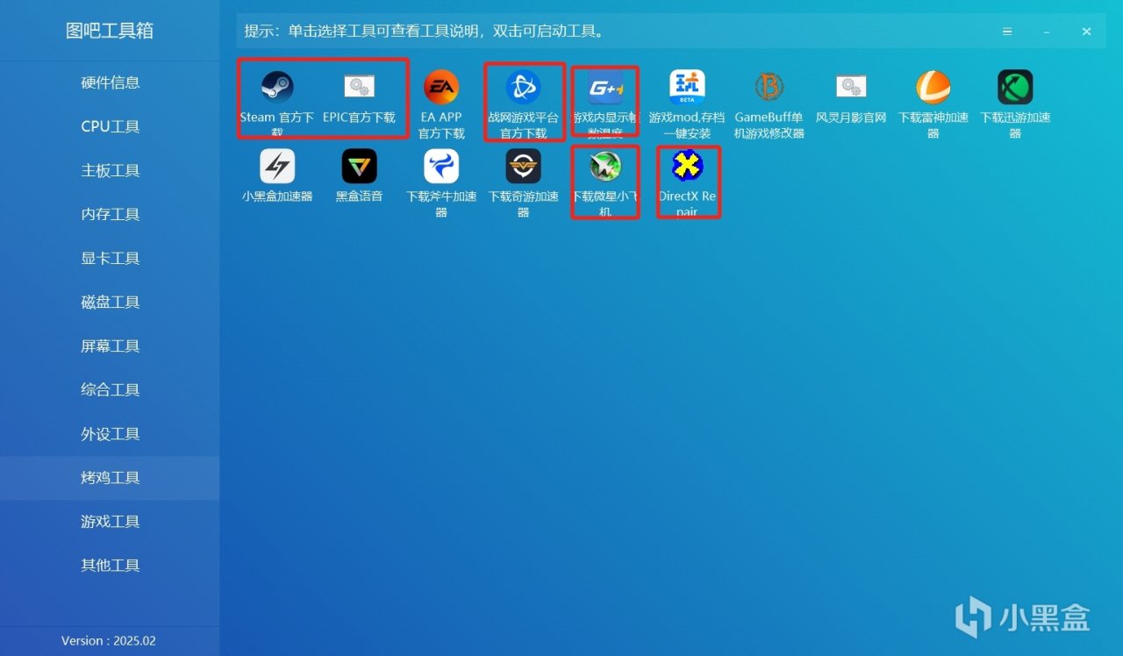Navigate to 综合工具

[x=110, y=389]
